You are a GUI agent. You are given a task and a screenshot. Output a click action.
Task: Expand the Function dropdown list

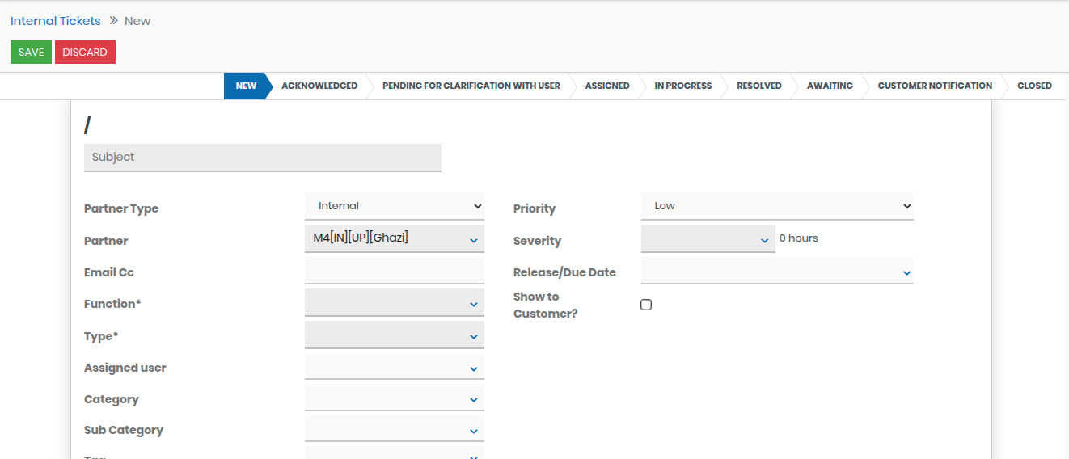[394, 304]
